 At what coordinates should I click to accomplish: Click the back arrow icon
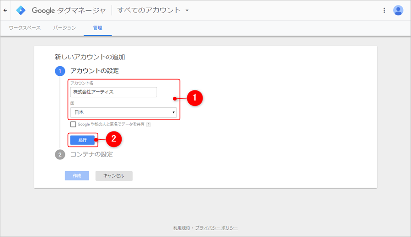point(5,11)
